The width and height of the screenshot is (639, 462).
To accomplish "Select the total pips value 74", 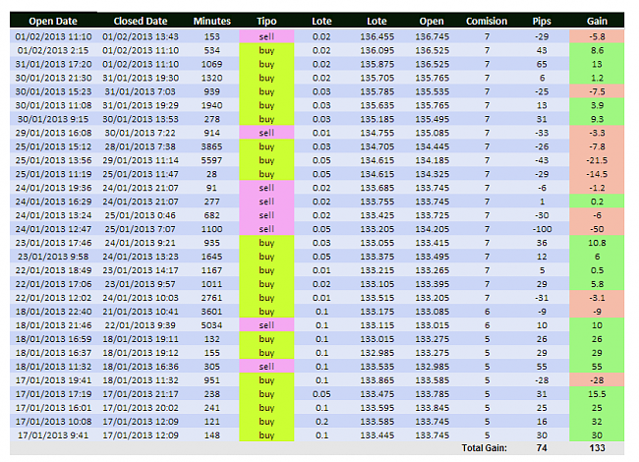I will [541, 447].
